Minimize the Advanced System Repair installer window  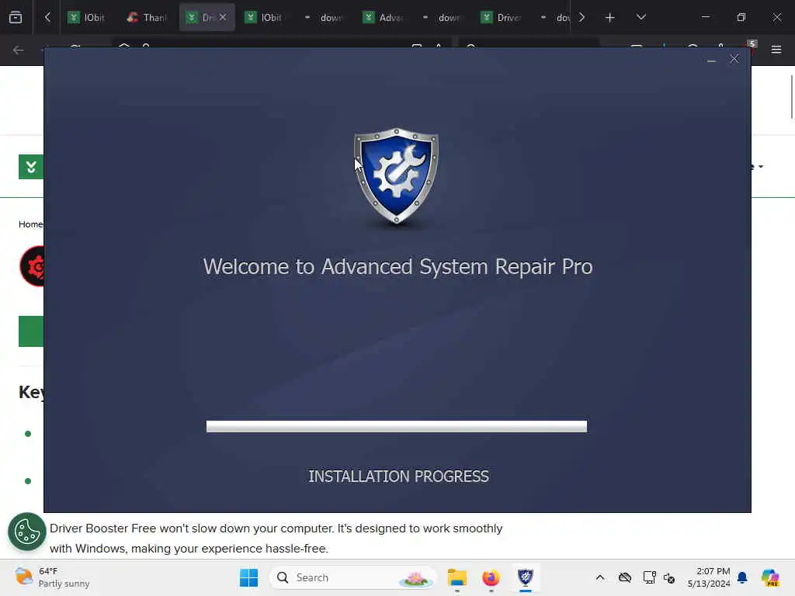[x=711, y=59]
